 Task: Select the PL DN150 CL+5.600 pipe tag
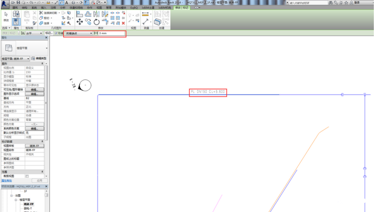point(208,92)
